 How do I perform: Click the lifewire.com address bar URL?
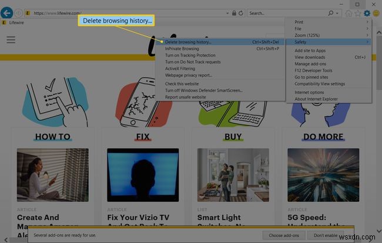point(57,13)
